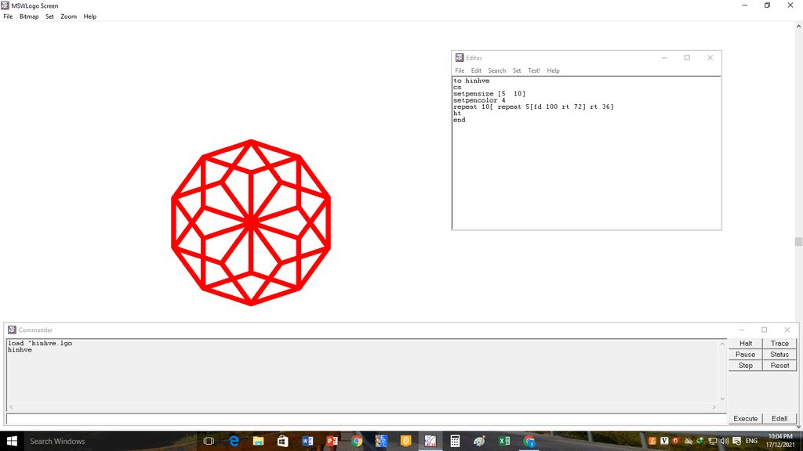Open the Windows Start menu
Viewport: 803px width, 451px height.
coord(12,441)
